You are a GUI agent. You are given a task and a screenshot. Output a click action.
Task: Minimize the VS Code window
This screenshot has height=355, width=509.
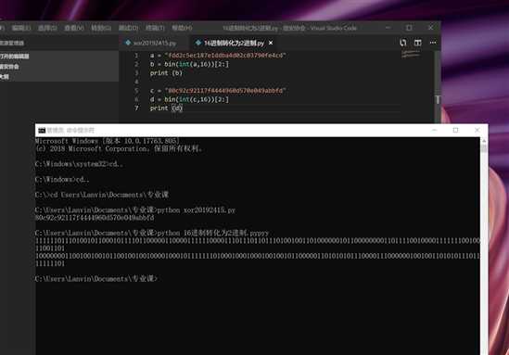pos(388,28)
